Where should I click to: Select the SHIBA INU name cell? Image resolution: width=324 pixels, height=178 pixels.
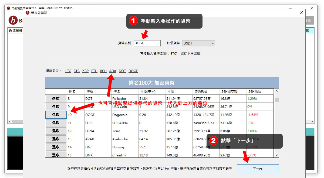click(x=125, y=123)
